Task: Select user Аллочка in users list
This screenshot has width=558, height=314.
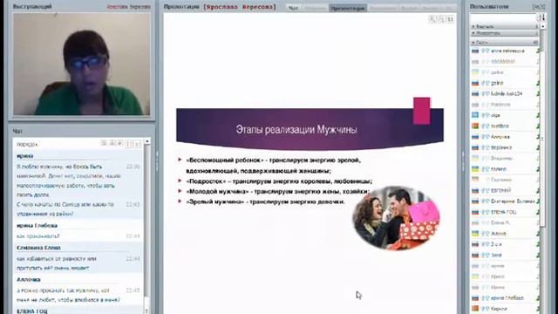Action: pyautogui.click(x=500, y=137)
